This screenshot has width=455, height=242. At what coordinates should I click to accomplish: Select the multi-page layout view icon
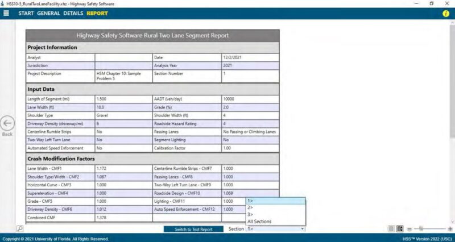(400, 228)
